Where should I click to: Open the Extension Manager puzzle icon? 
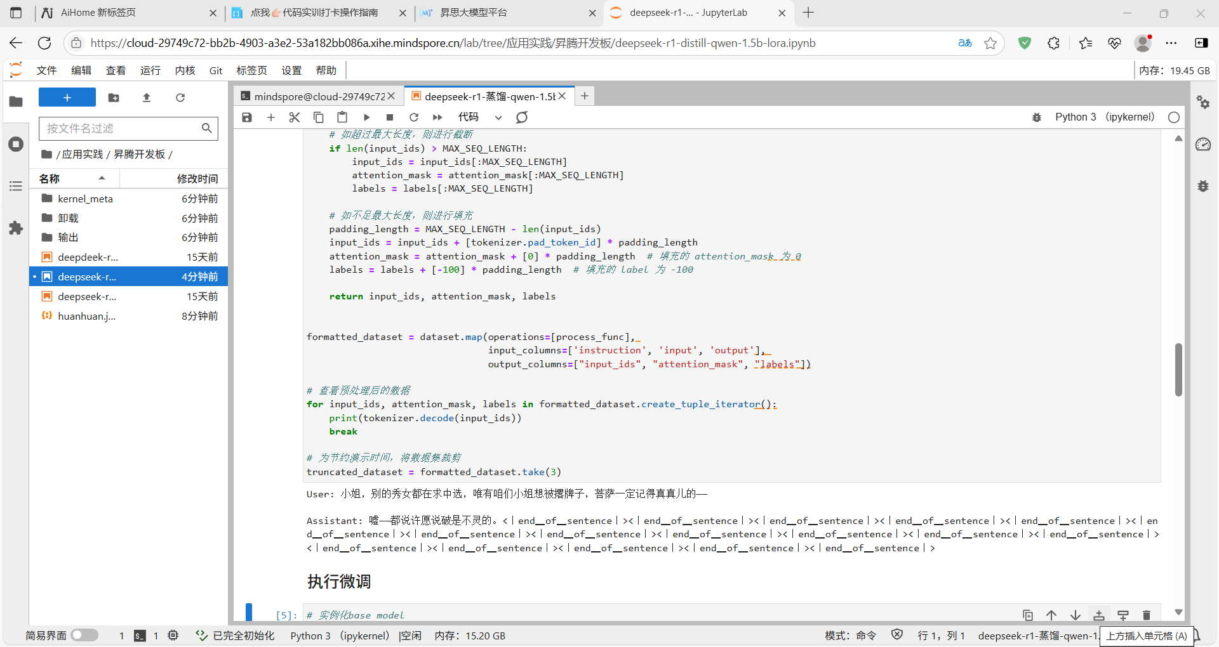(x=16, y=228)
